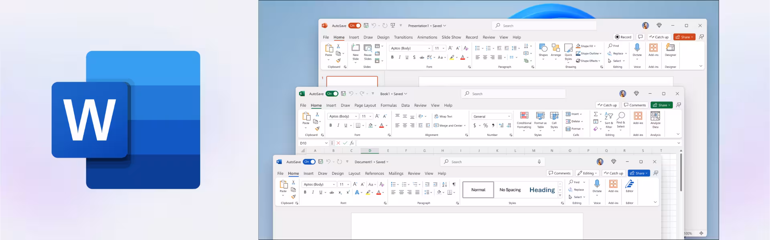Click Arrange in PowerPoint drawing group

tap(556, 52)
